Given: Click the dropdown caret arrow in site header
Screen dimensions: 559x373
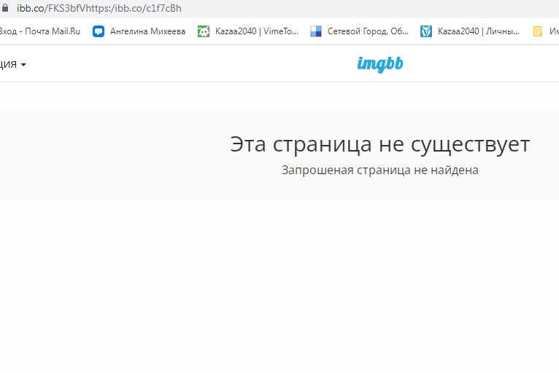Looking at the screenshot, I should [x=23, y=65].
